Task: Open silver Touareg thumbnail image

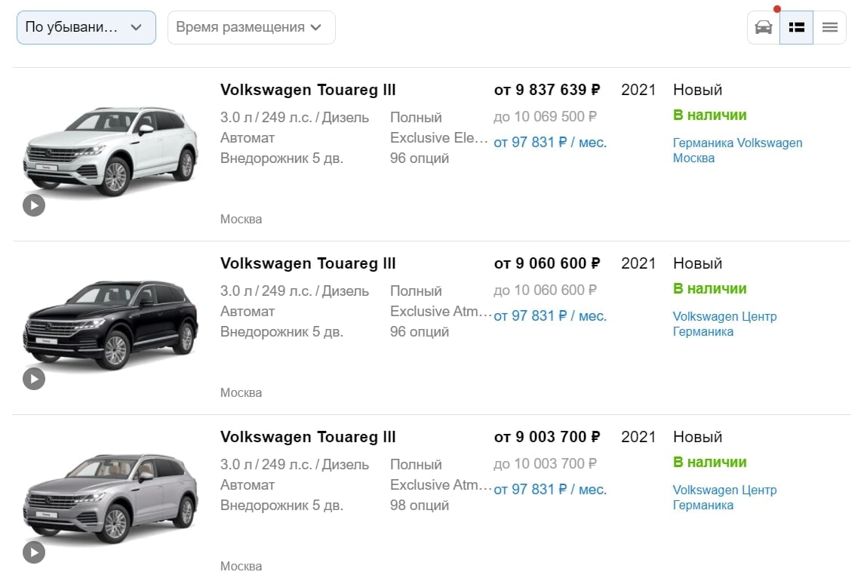Action: (x=111, y=498)
